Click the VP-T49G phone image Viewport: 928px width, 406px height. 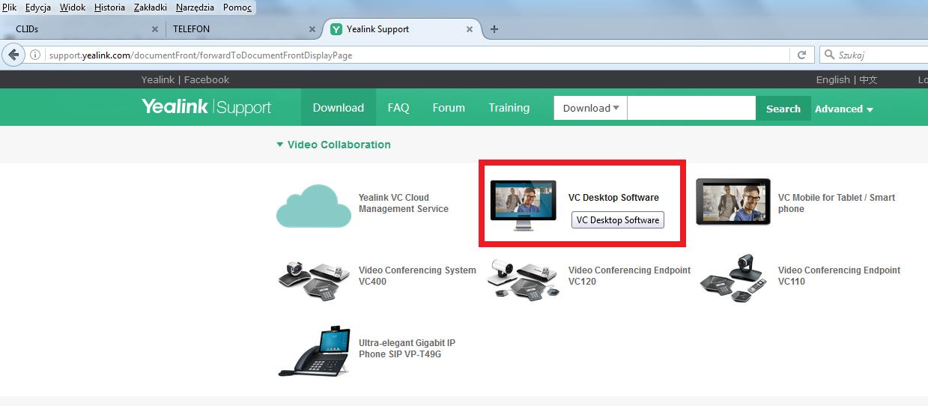[314, 351]
